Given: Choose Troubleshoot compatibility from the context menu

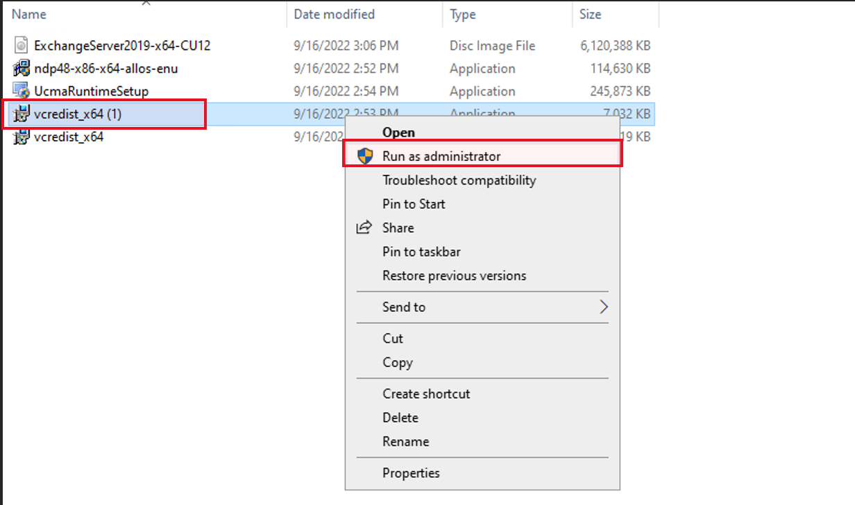Looking at the screenshot, I should [459, 180].
